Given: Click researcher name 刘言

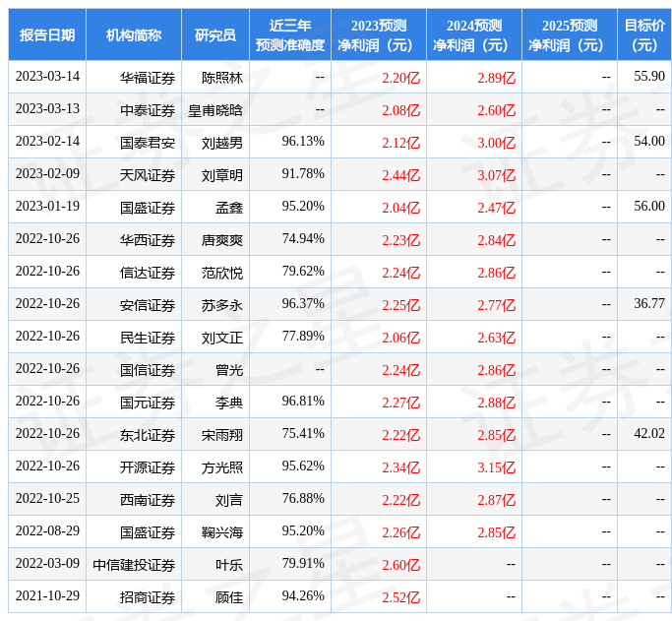Looking at the screenshot, I should pyautogui.click(x=229, y=500).
